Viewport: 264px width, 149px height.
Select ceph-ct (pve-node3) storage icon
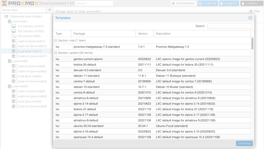pyautogui.click(x=14, y=91)
